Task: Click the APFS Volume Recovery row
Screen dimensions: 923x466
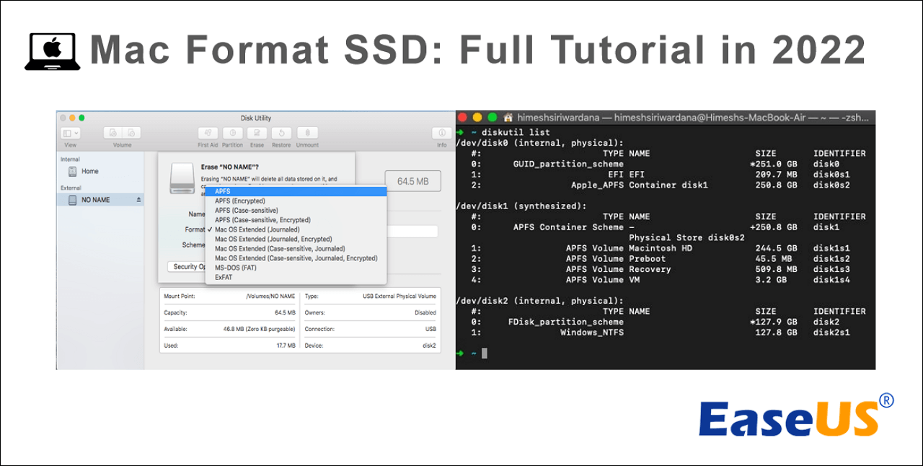Action: coord(661,269)
